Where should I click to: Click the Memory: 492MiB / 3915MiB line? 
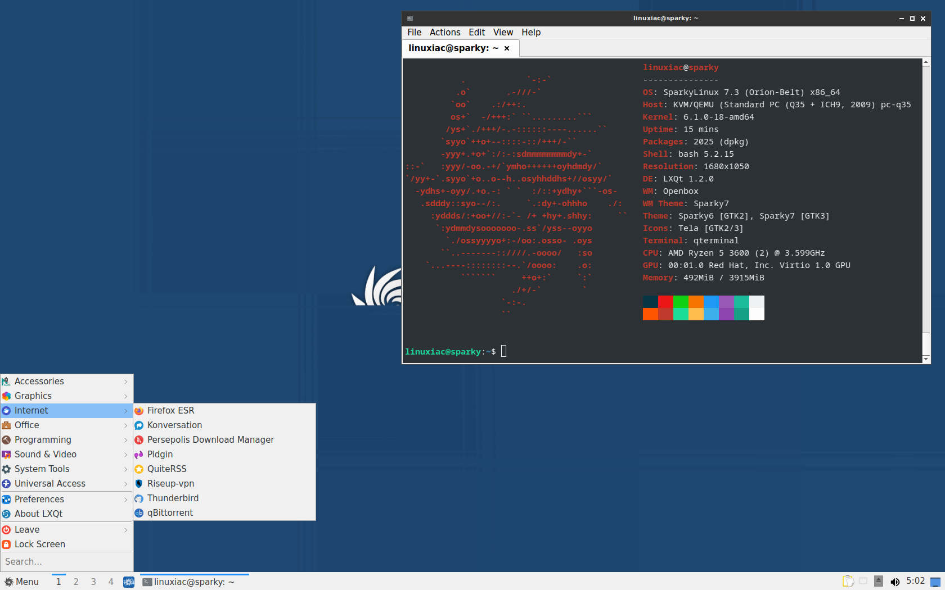[x=703, y=278]
